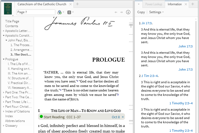Switch to the Power Lookup tab

click(x=154, y=4)
